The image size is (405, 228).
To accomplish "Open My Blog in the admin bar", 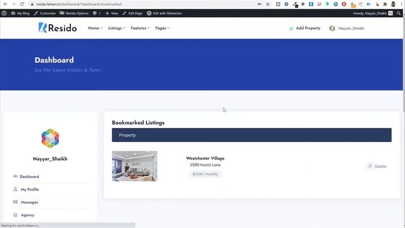I will [x=20, y=13].
